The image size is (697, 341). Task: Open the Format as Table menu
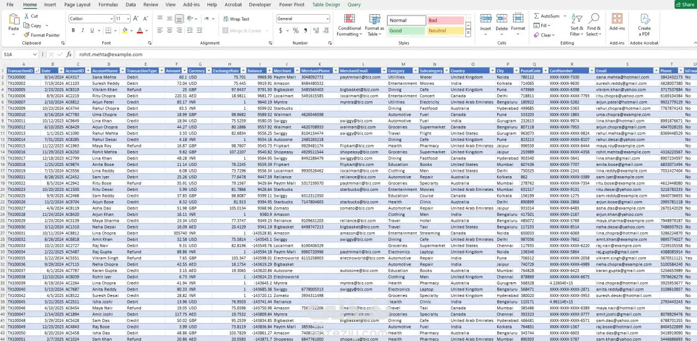click(374, 25)
